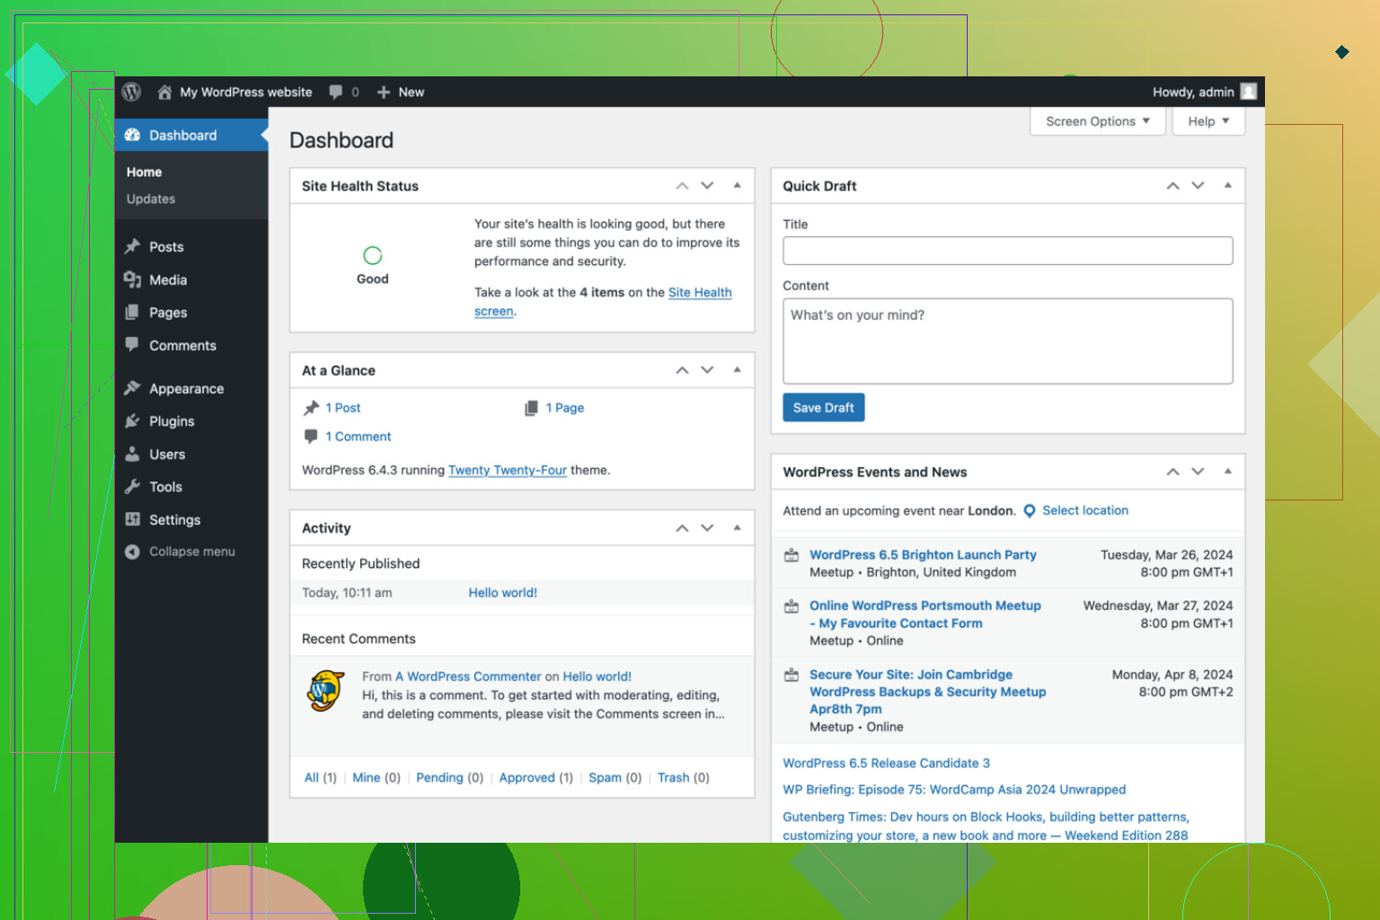Open the Screen Options dropdown
Viewport: 1380px width, 920px height.
pyautogui.click(x=1097, y=121)
